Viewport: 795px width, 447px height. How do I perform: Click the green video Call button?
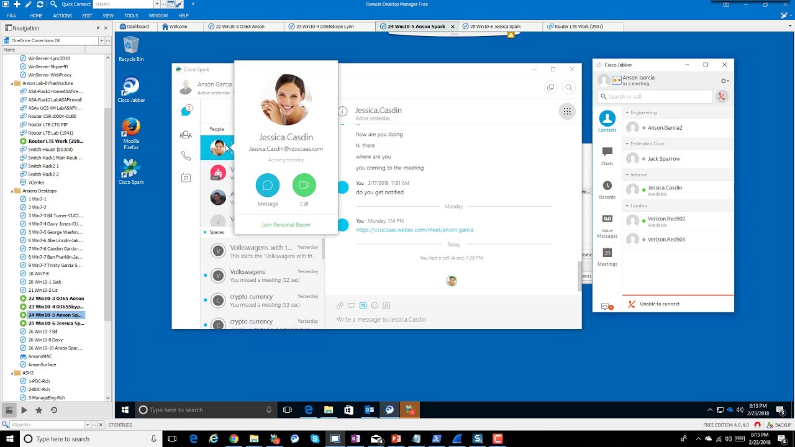point(304,186)
